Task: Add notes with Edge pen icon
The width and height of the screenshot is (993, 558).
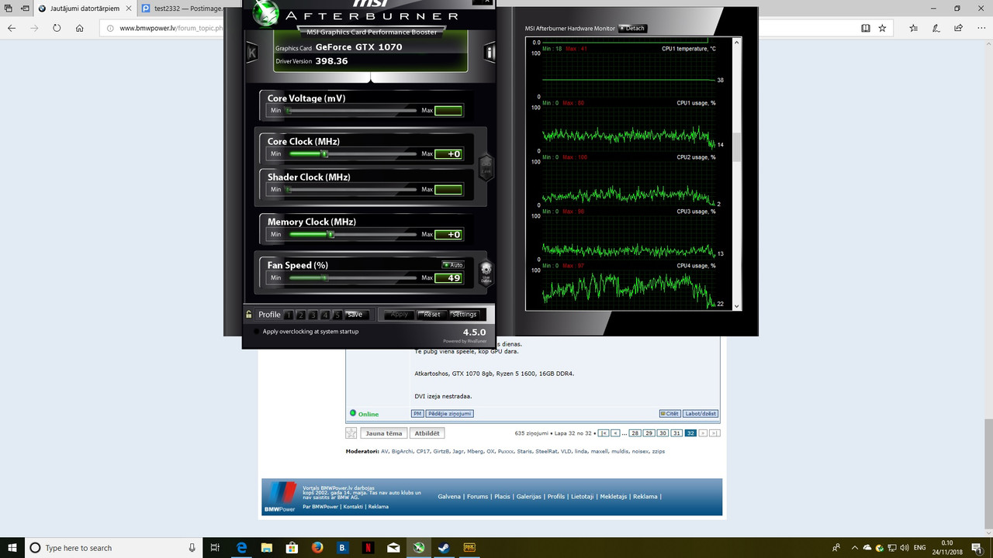Action: point(936,28)
